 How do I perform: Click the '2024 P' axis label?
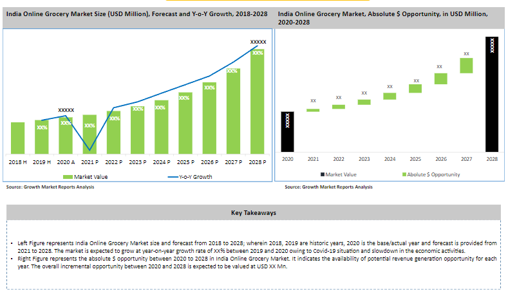click(162, 162)
